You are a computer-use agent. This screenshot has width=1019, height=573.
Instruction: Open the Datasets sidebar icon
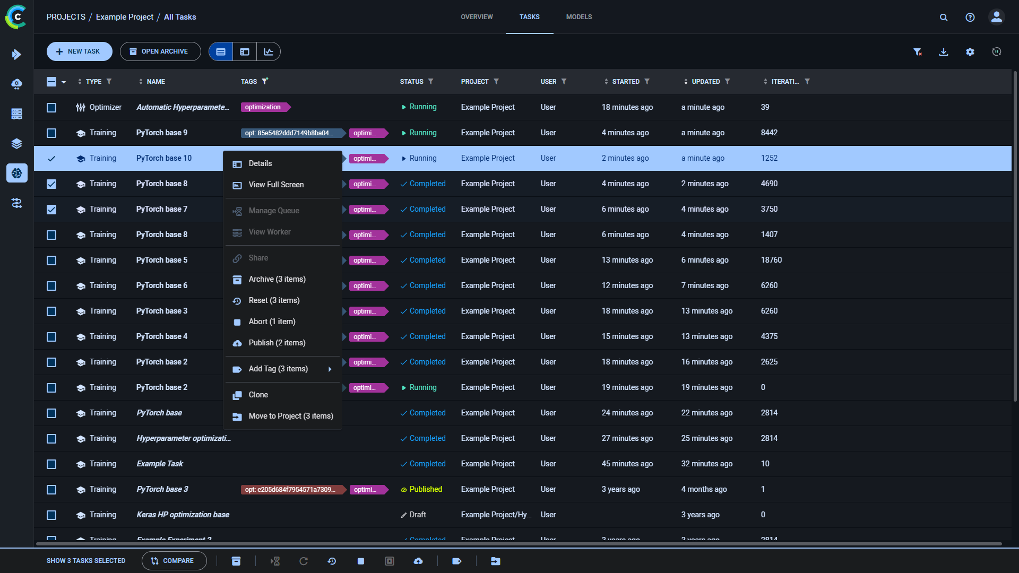(17, 143)
